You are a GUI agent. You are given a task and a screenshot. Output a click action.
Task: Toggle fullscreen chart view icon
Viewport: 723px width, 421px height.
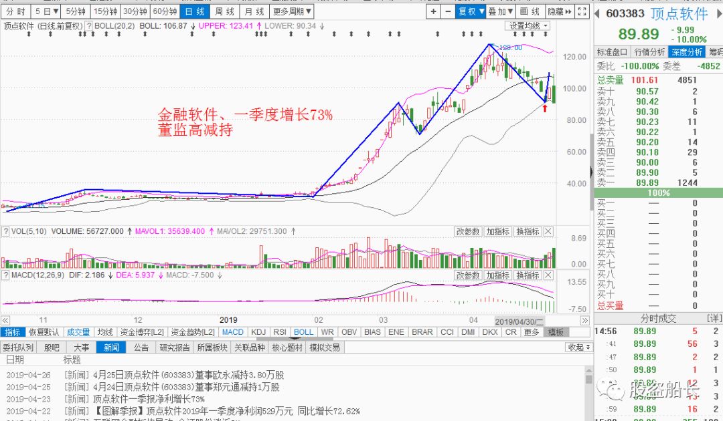(582, 11)
